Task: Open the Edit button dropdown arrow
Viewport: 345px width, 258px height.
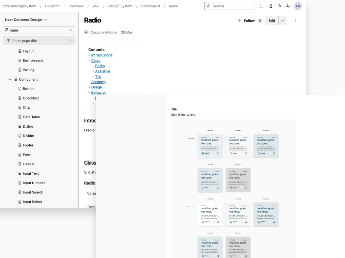Action: [x=283, y=20]
